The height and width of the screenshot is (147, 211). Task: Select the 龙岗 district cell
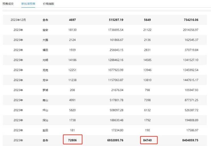click(45, 70)
